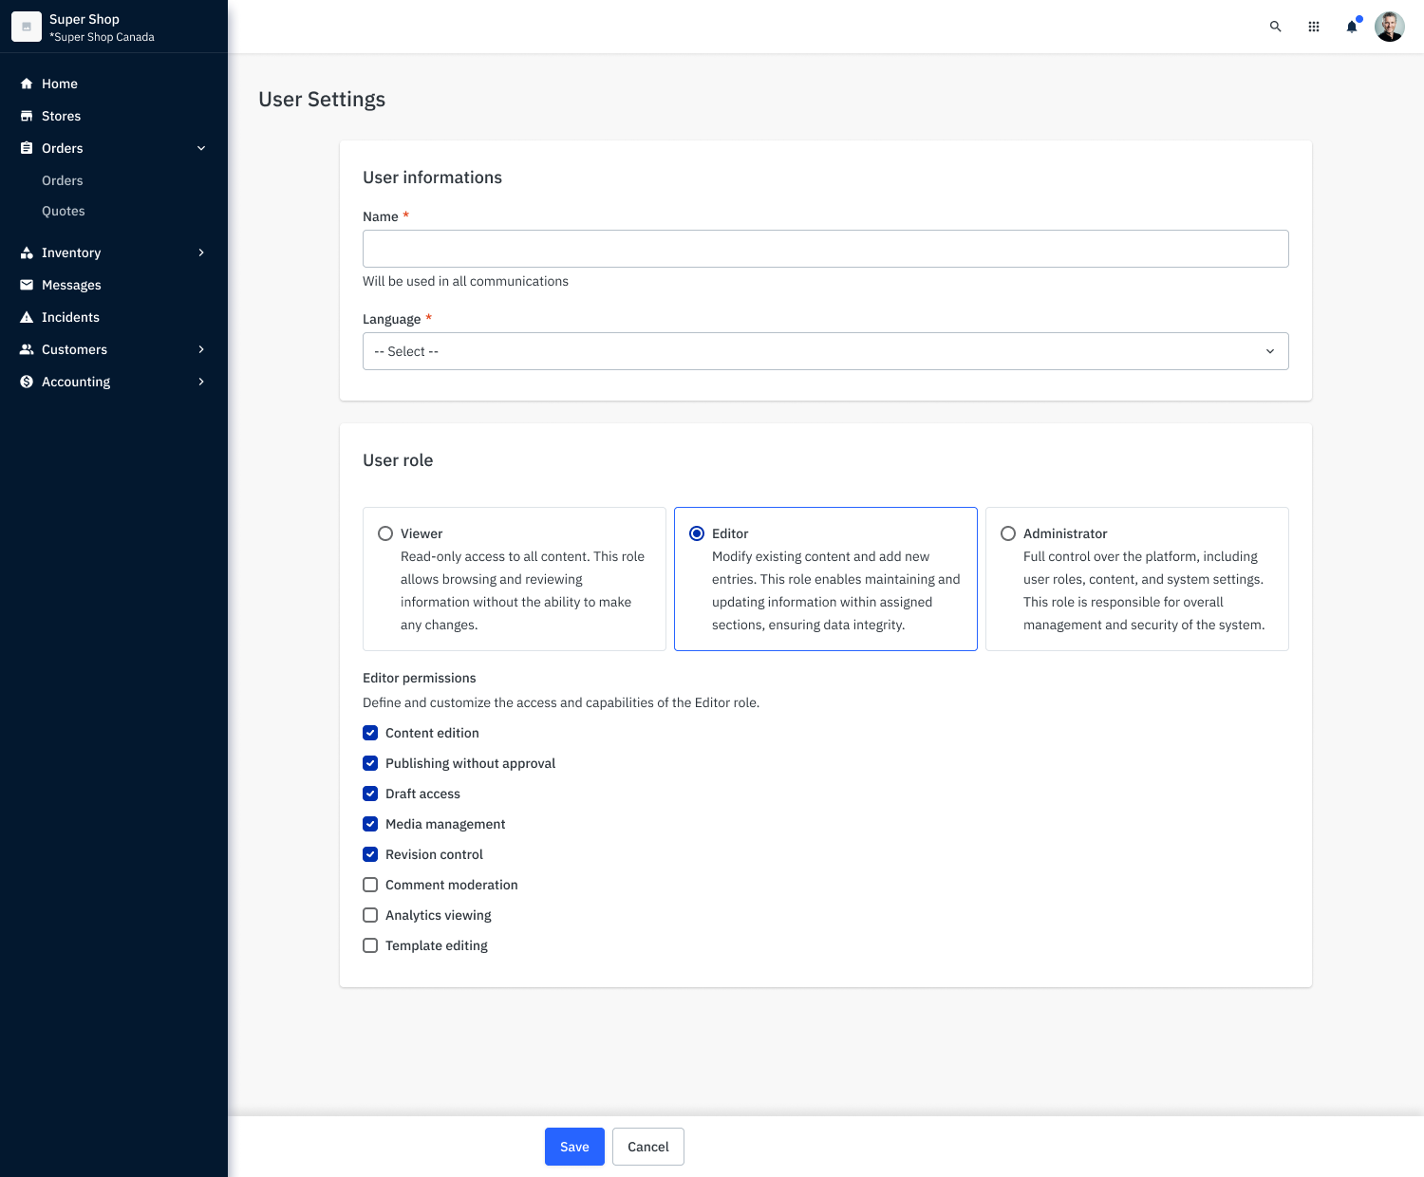Click the search magnifier icon

1275,27
